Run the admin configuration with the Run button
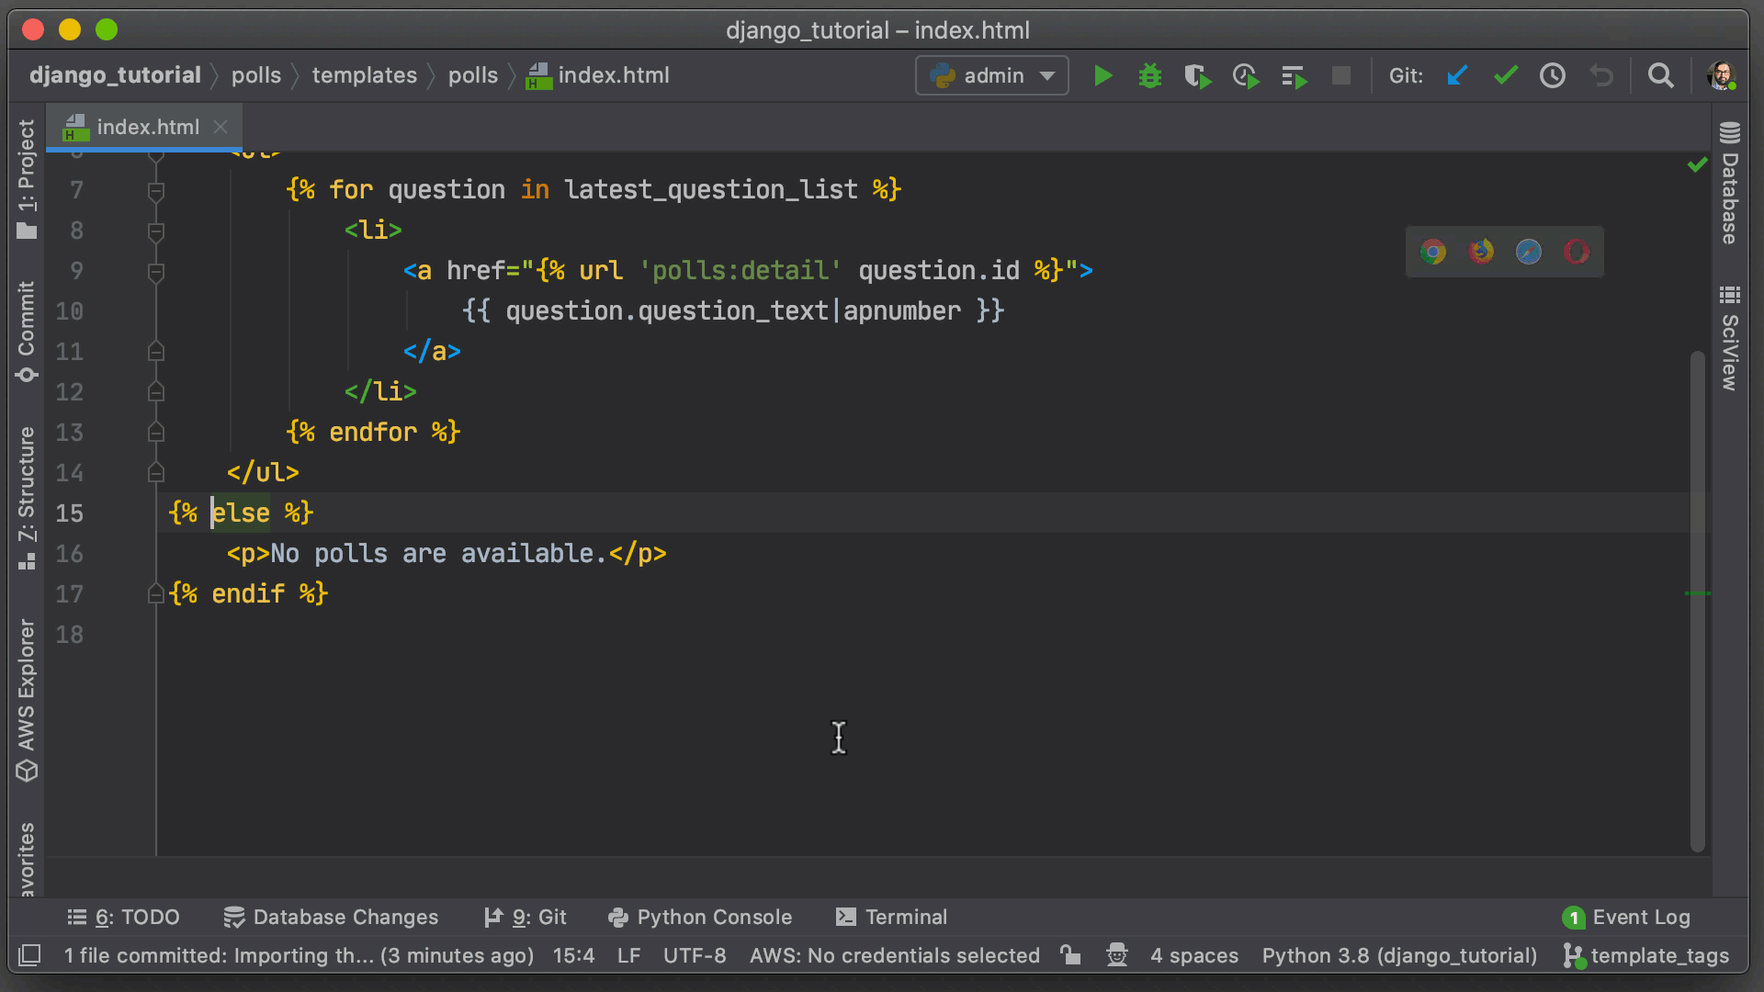Screen dimensions: 1764x992 coord(1103,75)
